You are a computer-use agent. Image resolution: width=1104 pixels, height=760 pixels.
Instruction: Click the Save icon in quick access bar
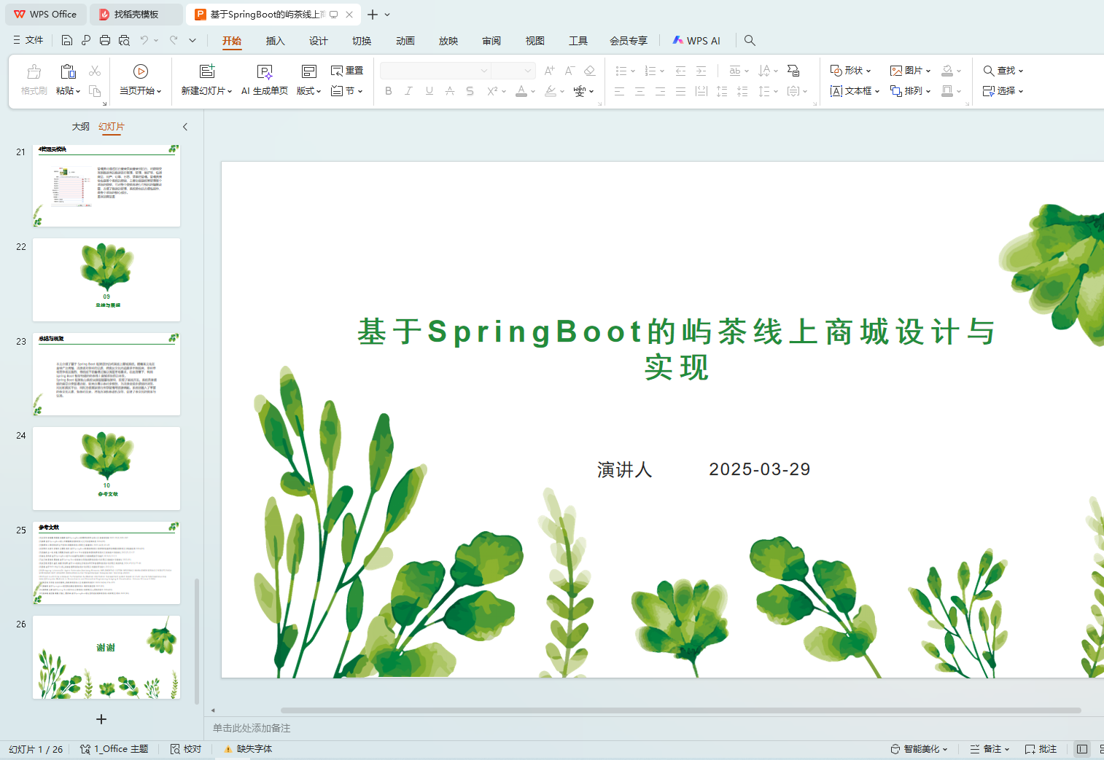click(67, 41)
